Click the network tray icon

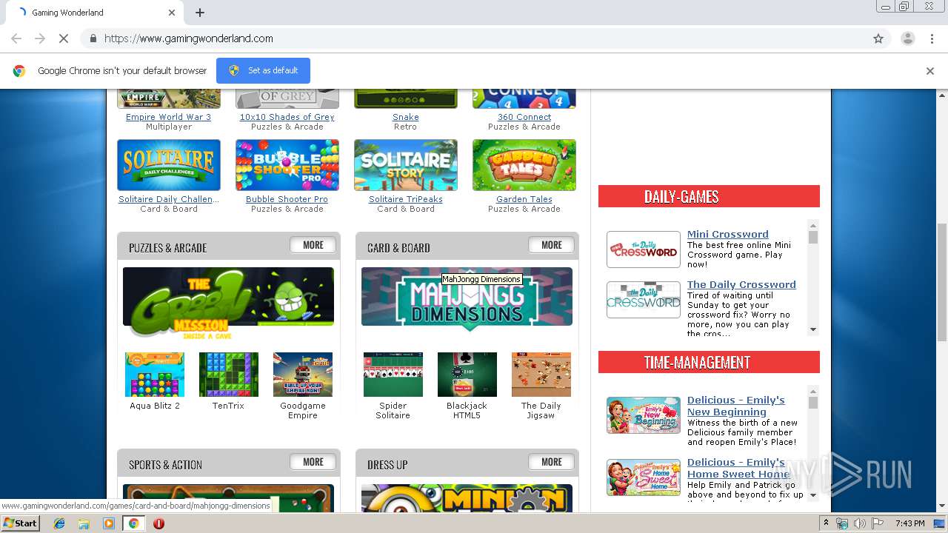click(x=842, y=523)
